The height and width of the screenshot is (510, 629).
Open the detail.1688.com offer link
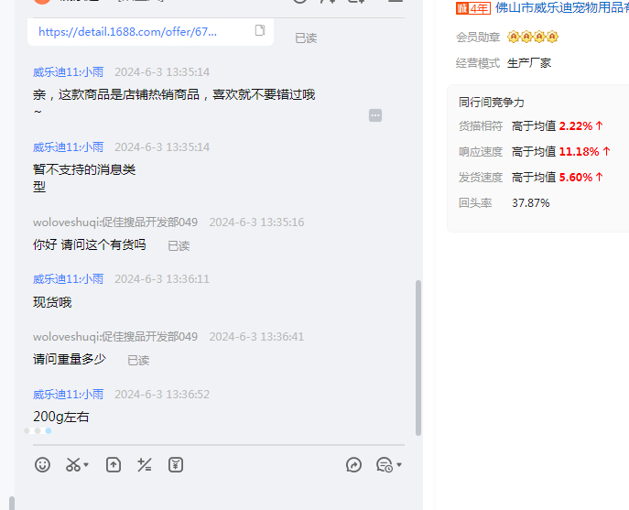tap(127, 32)
